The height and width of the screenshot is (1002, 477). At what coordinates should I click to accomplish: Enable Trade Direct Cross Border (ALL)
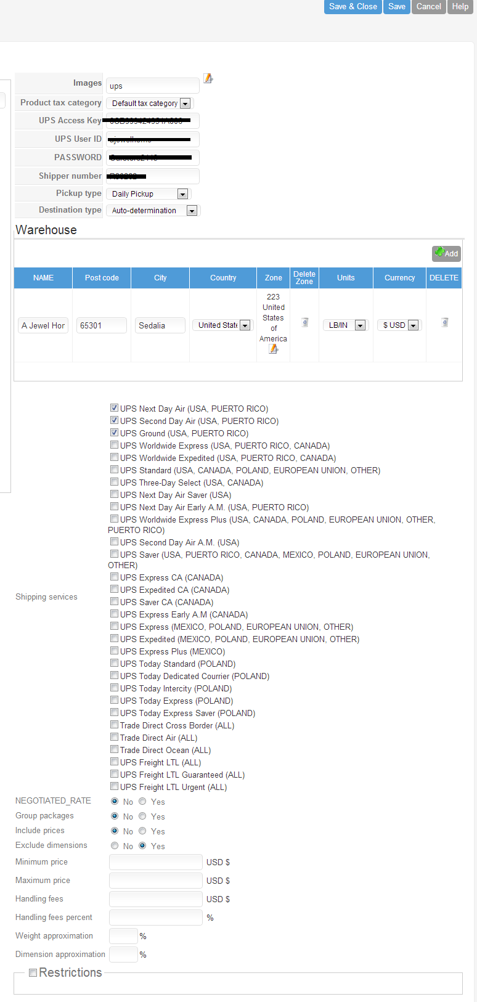[114, 725]
